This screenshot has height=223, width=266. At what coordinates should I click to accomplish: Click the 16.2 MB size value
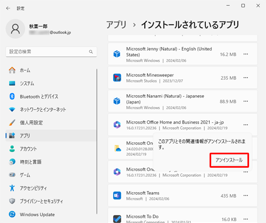pos(228,54)
